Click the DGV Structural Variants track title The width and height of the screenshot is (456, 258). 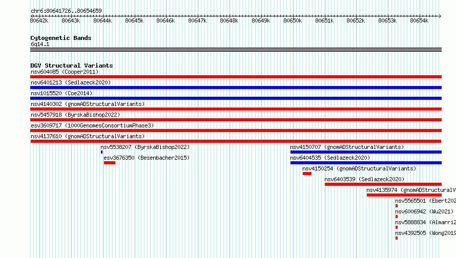tap(72, 66)
